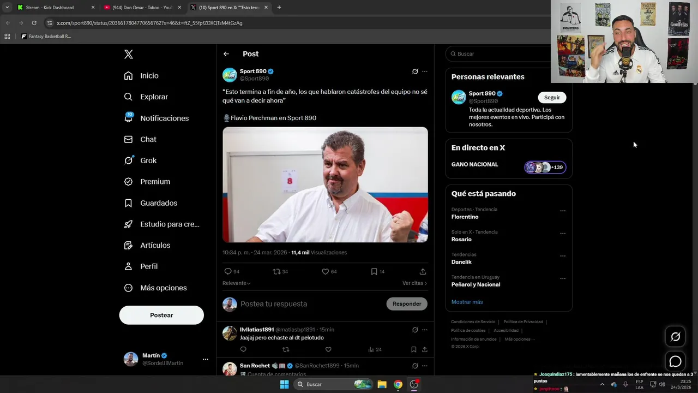698x393 pixels.
Task: Open Windows Start menu
Action: point(284,384)
